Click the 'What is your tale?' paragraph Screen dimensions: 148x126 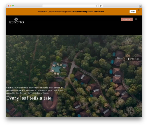tap(35, 90)
